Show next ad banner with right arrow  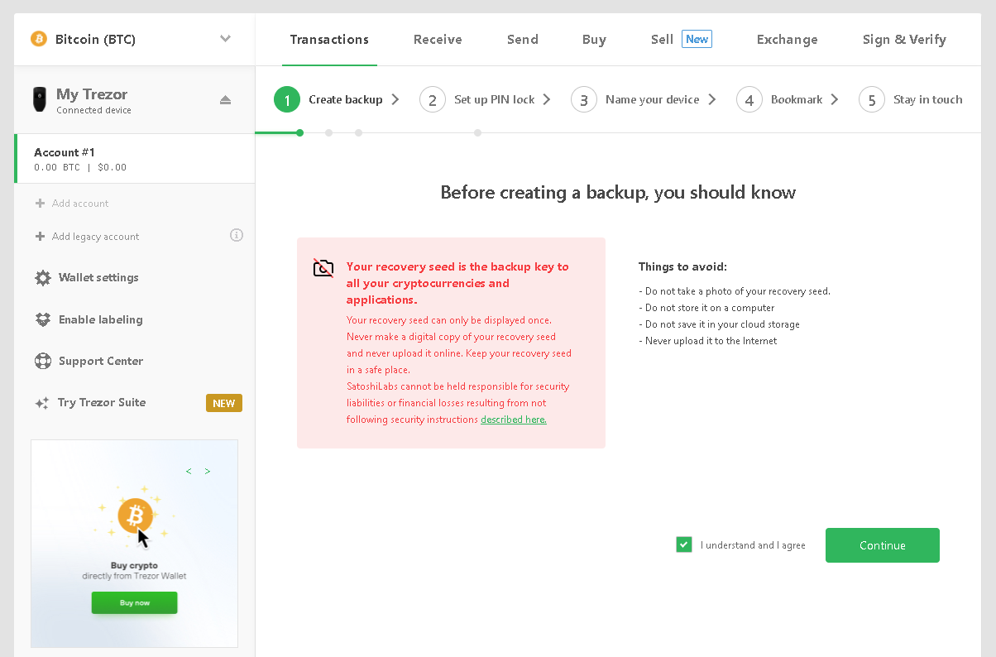(208, 472)
